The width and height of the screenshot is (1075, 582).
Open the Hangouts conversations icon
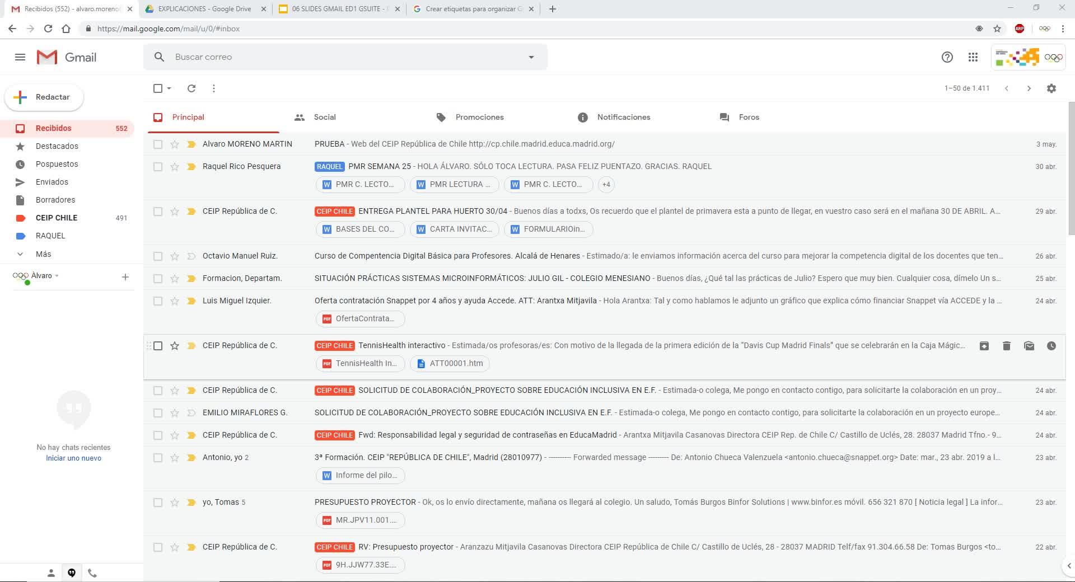tap(72, 573)
